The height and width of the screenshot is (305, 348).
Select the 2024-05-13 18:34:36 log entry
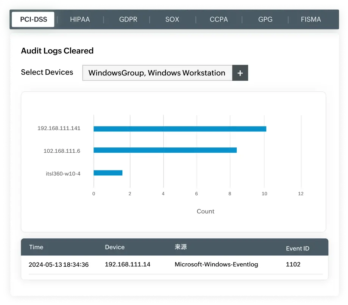[58, 264]
